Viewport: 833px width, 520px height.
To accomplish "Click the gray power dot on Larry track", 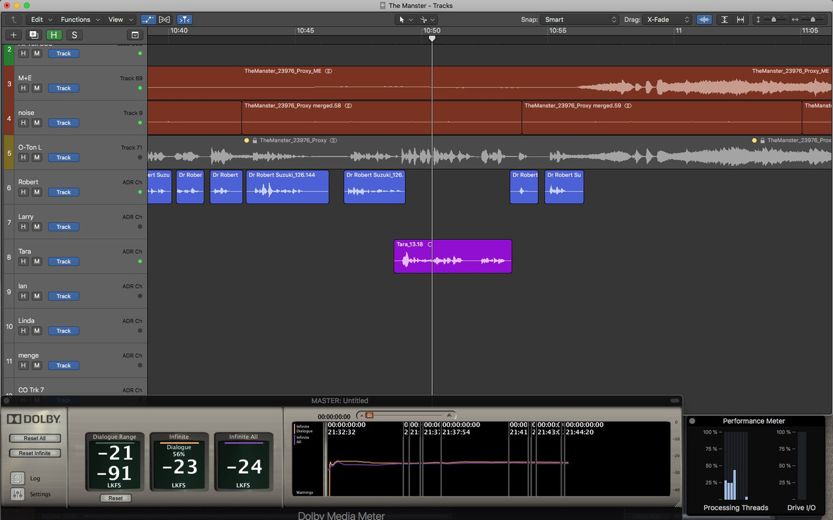I will [x=140, y=227].
